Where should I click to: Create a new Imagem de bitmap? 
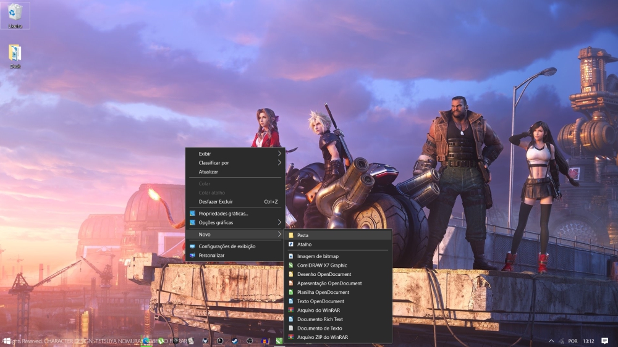pyautogui.click(x=338, y=256)
